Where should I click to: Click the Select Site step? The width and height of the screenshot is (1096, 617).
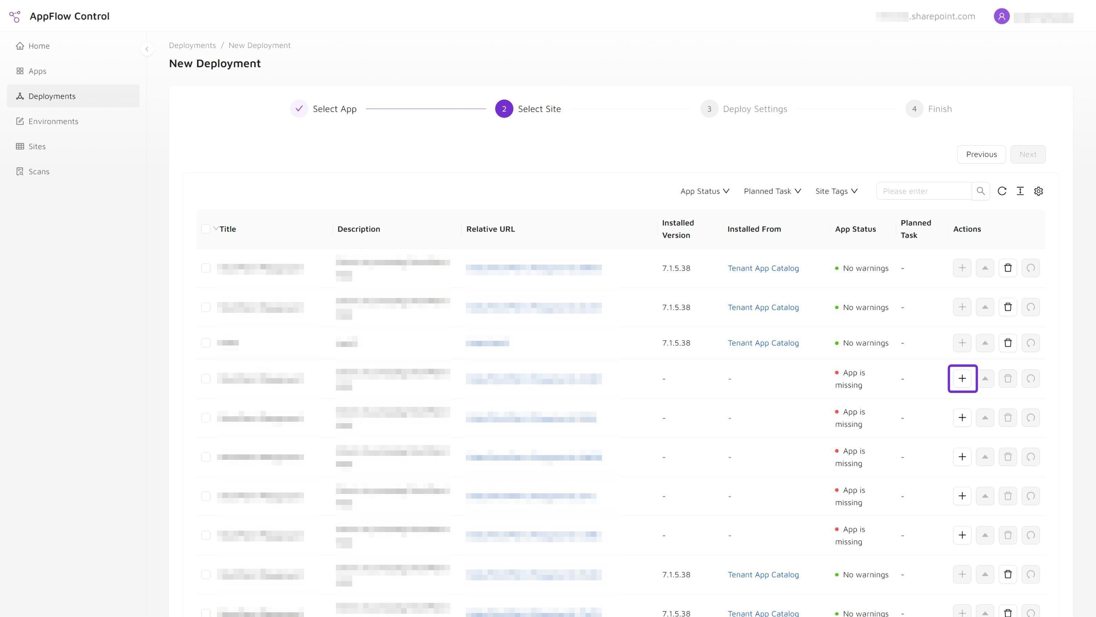[x=528, y=109]
